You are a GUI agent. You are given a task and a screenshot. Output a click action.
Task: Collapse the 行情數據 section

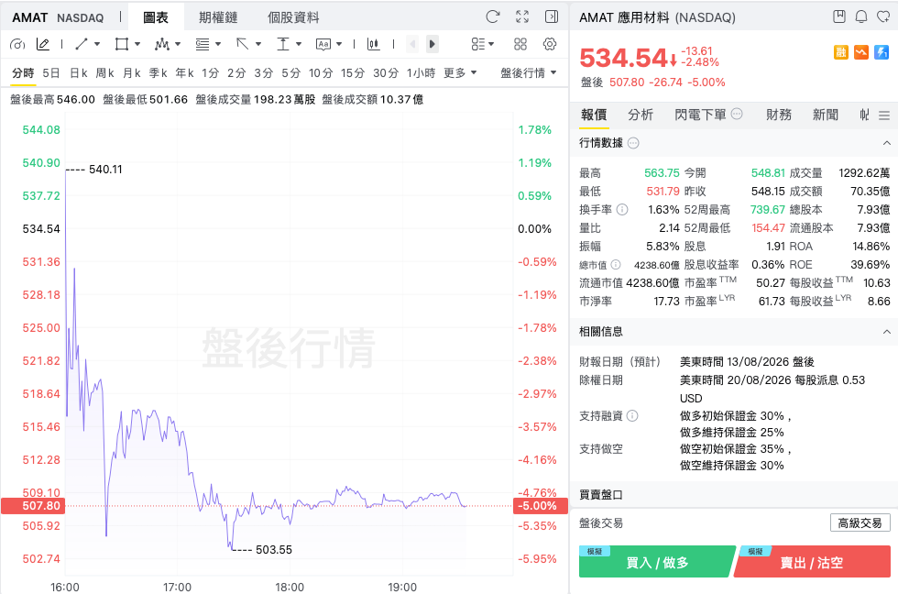click(887, 143)
